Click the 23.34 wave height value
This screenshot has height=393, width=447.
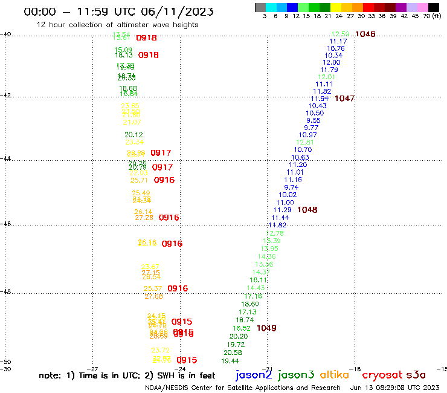[x=135, y=142]
